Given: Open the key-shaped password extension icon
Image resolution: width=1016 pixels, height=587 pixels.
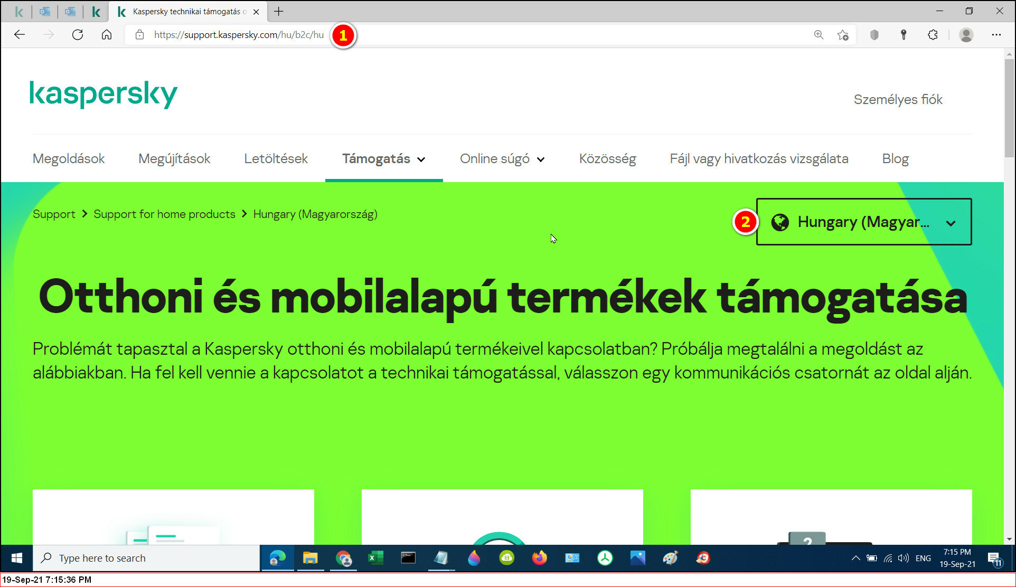Looking at the screenshot, I should [x=904, y=35].
